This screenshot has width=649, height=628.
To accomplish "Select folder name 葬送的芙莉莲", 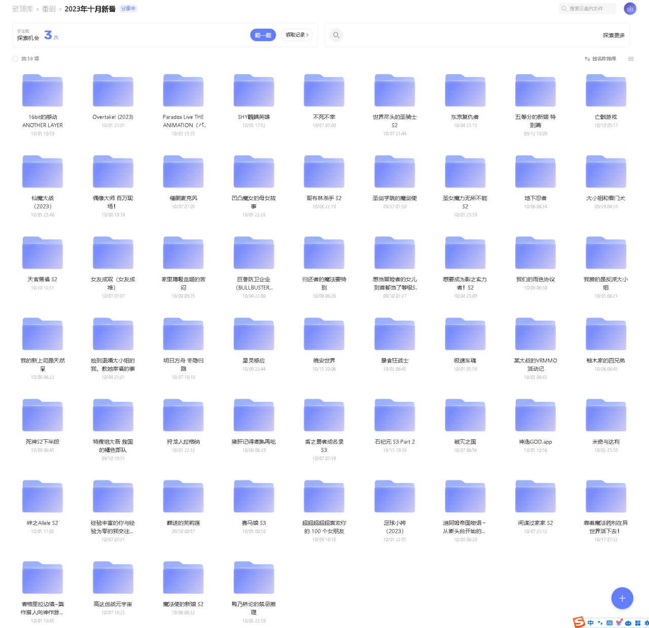I will point(184,523).
